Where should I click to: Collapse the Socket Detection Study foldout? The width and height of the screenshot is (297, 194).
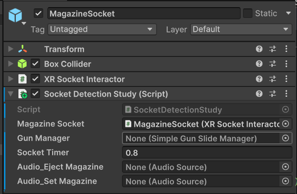(11, 94)
